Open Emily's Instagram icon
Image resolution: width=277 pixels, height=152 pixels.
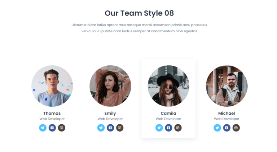coord(120,128)
